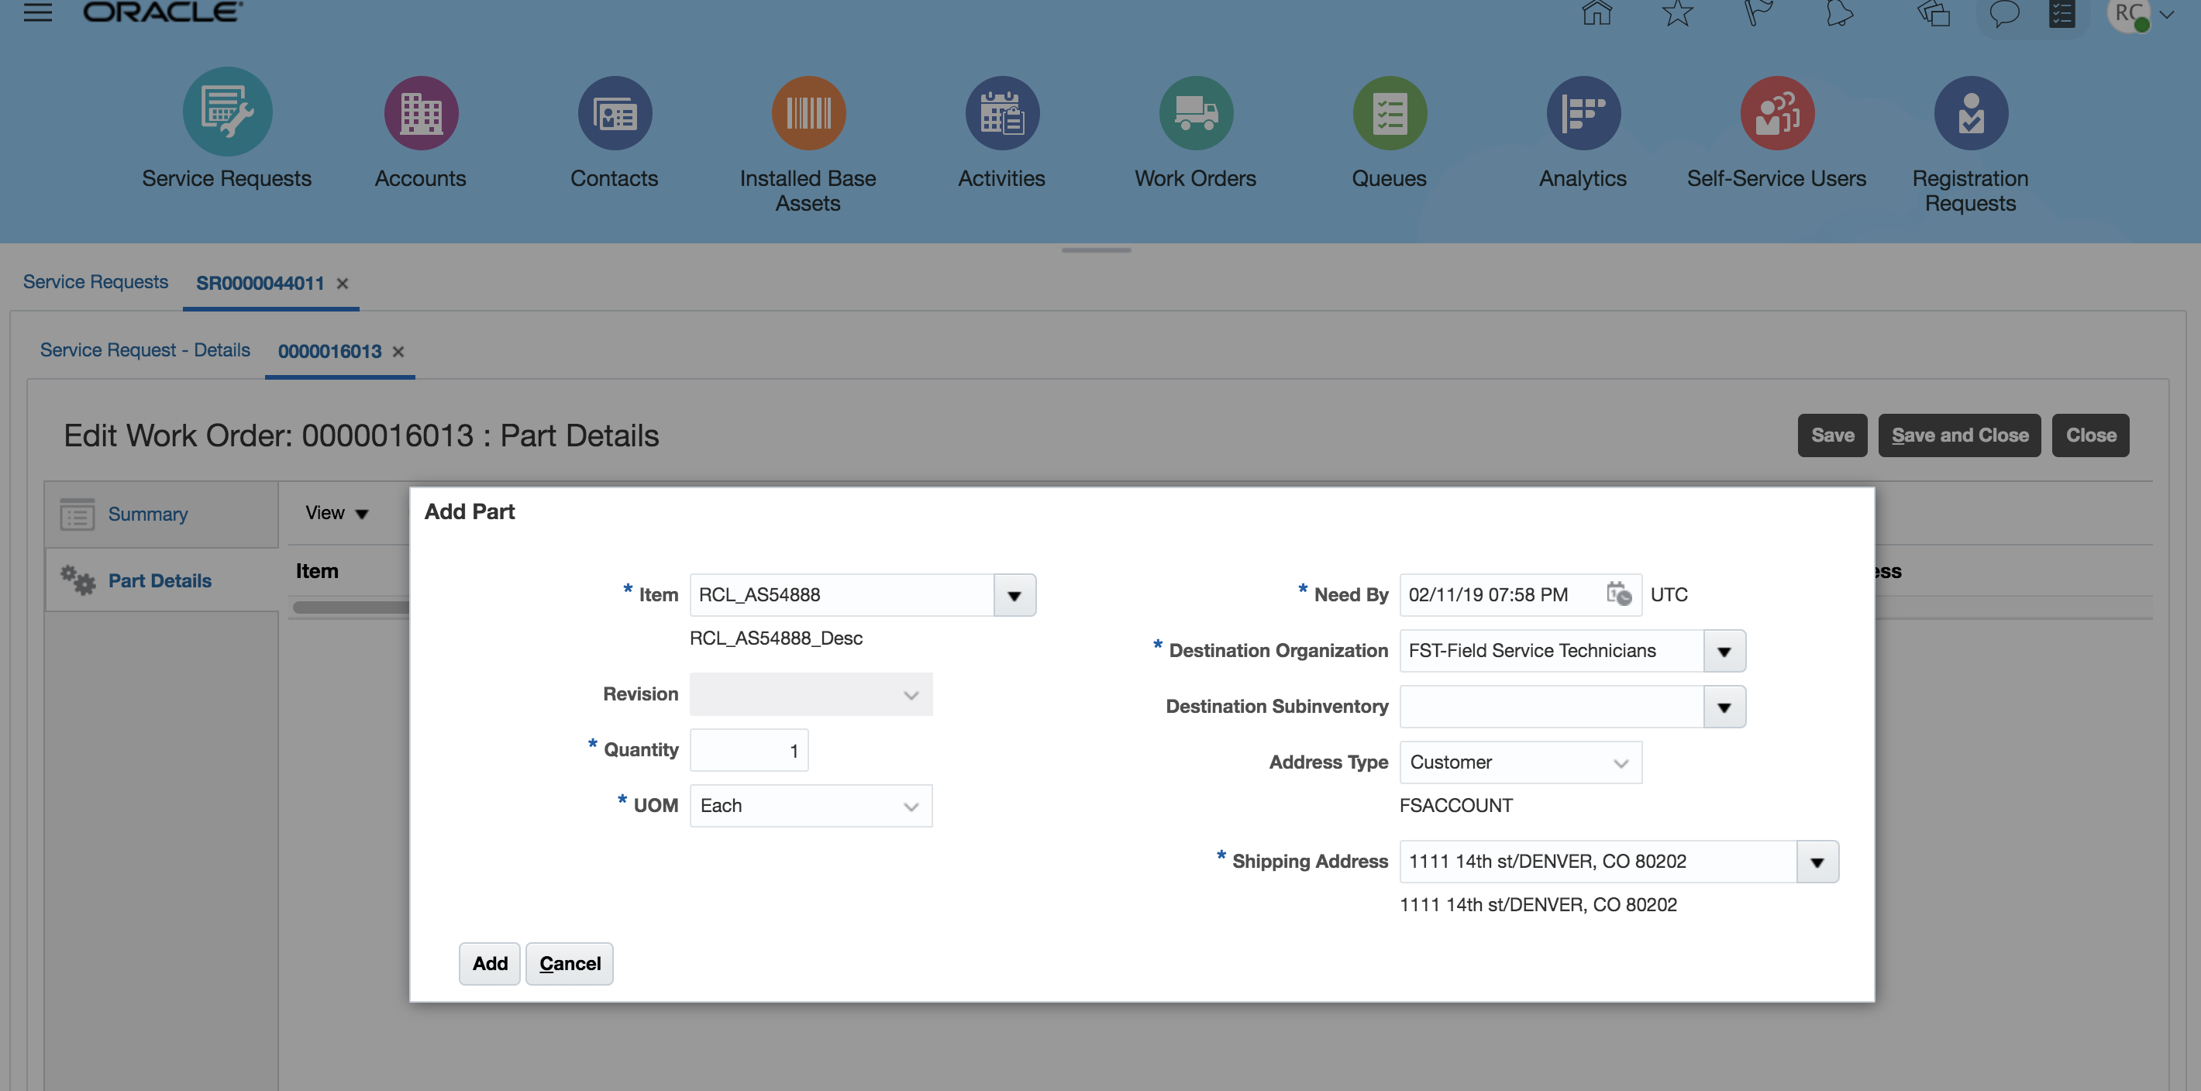Open the hamburger navigator menu
This screenshot has width=2201, height=1091.
tap(38, 12)
